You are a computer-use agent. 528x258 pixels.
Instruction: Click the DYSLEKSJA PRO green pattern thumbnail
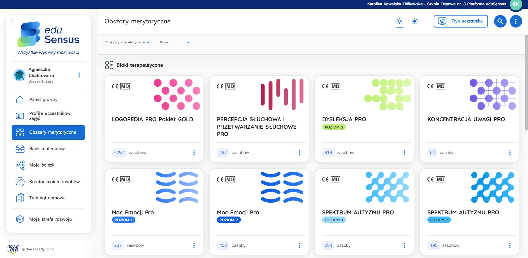point(387,94)
